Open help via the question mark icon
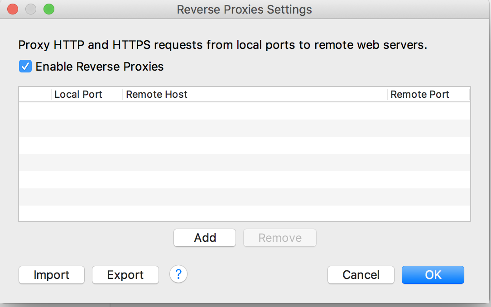 178,274
